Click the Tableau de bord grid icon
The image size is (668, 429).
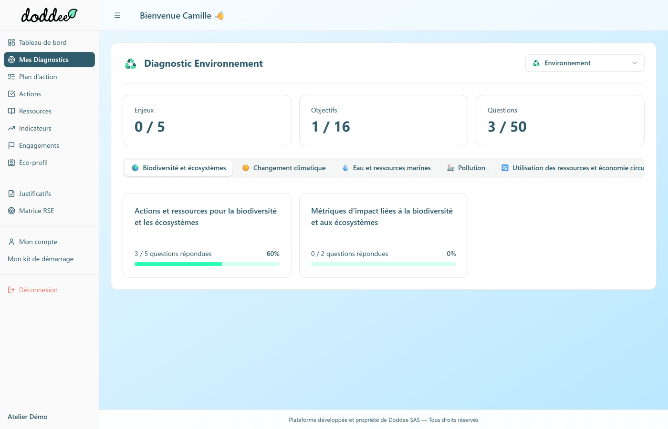[x=11, y=42]
